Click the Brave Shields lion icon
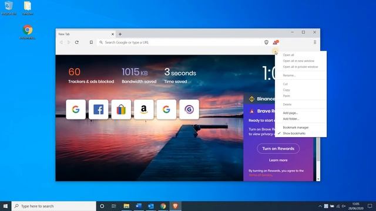The width and height of the screenshot is (376, 211). point(266,42)
